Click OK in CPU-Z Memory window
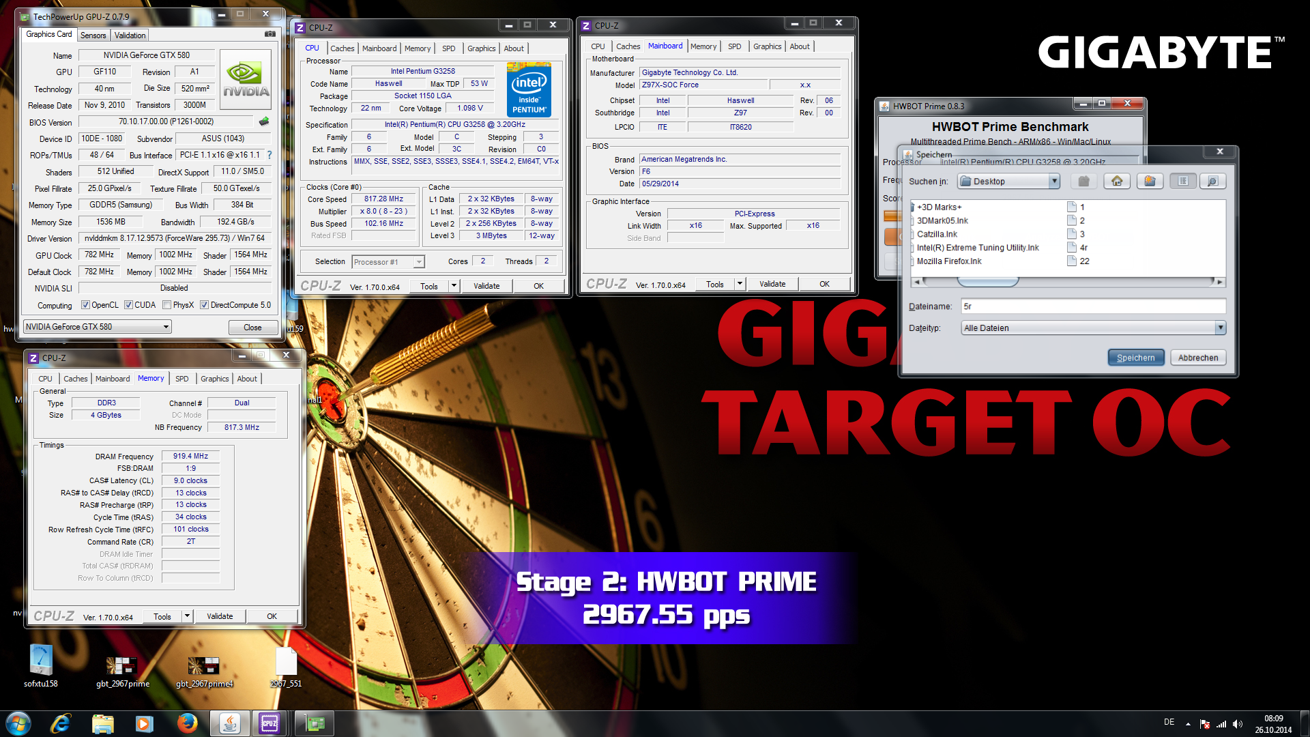Viewport: 1310px width, 737px height. (x=272, y=616)
